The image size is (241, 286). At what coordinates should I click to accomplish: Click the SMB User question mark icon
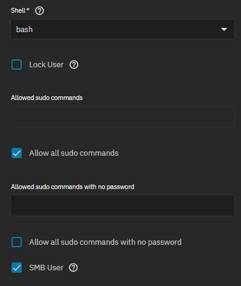(73, 268)
